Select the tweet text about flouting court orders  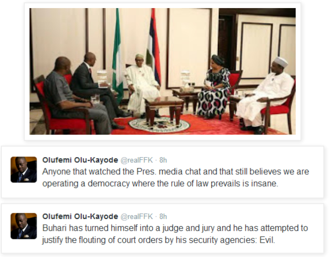coord(175,234)
